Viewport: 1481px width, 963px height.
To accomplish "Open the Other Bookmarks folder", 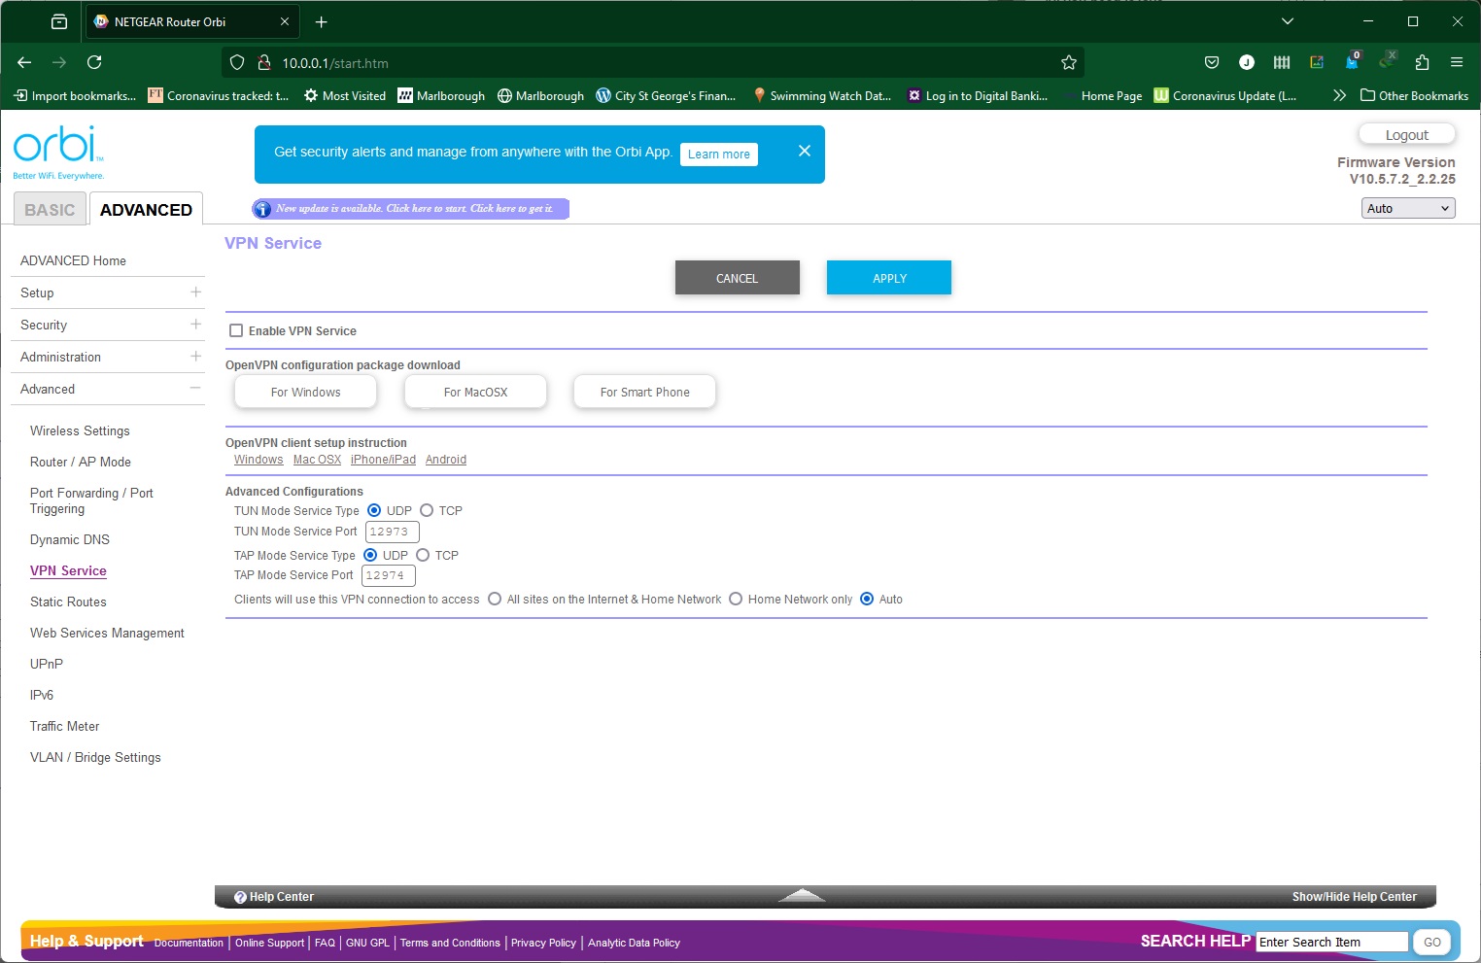I will pos(1415,95).
